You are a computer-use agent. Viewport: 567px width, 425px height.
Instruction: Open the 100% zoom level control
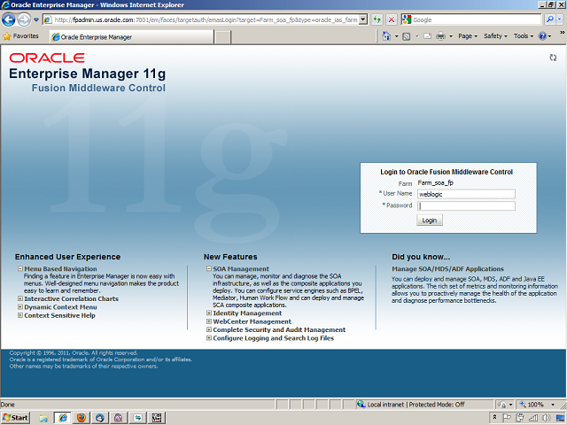click(537, 405)
